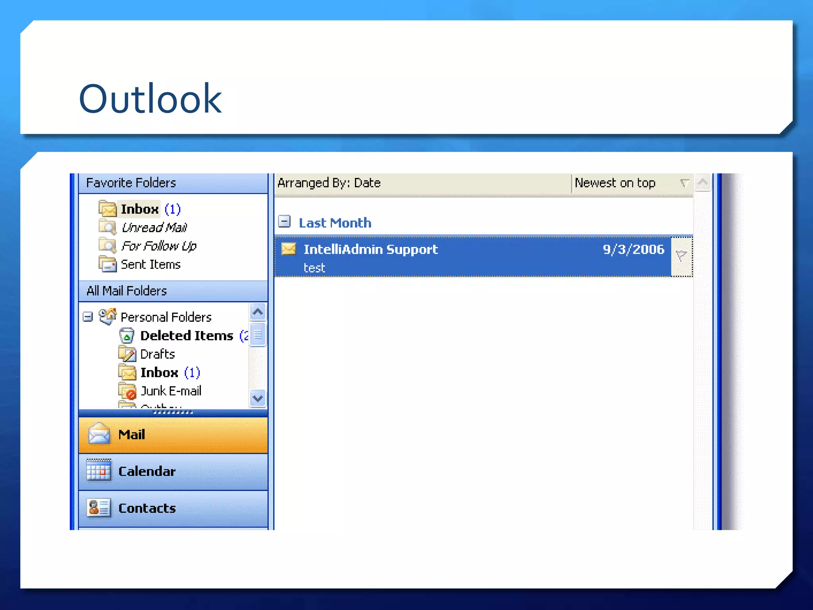Select the 'Personal Folders' label
This screenshot has height=610, width=813.
[x=166, y=317]
